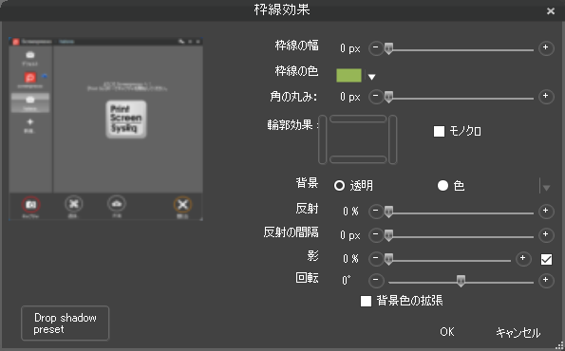Viewport: 565px width, 351px height.
Task: Decrease 反射の間隔 with minus button
Action: click(376, 235)
